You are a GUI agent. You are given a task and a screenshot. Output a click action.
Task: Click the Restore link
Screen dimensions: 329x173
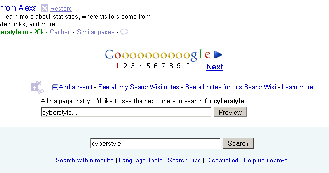61,9
